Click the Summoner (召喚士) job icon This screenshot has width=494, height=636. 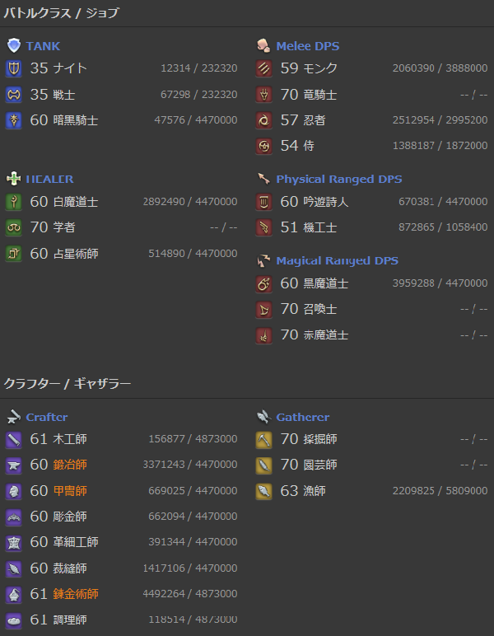263,310
